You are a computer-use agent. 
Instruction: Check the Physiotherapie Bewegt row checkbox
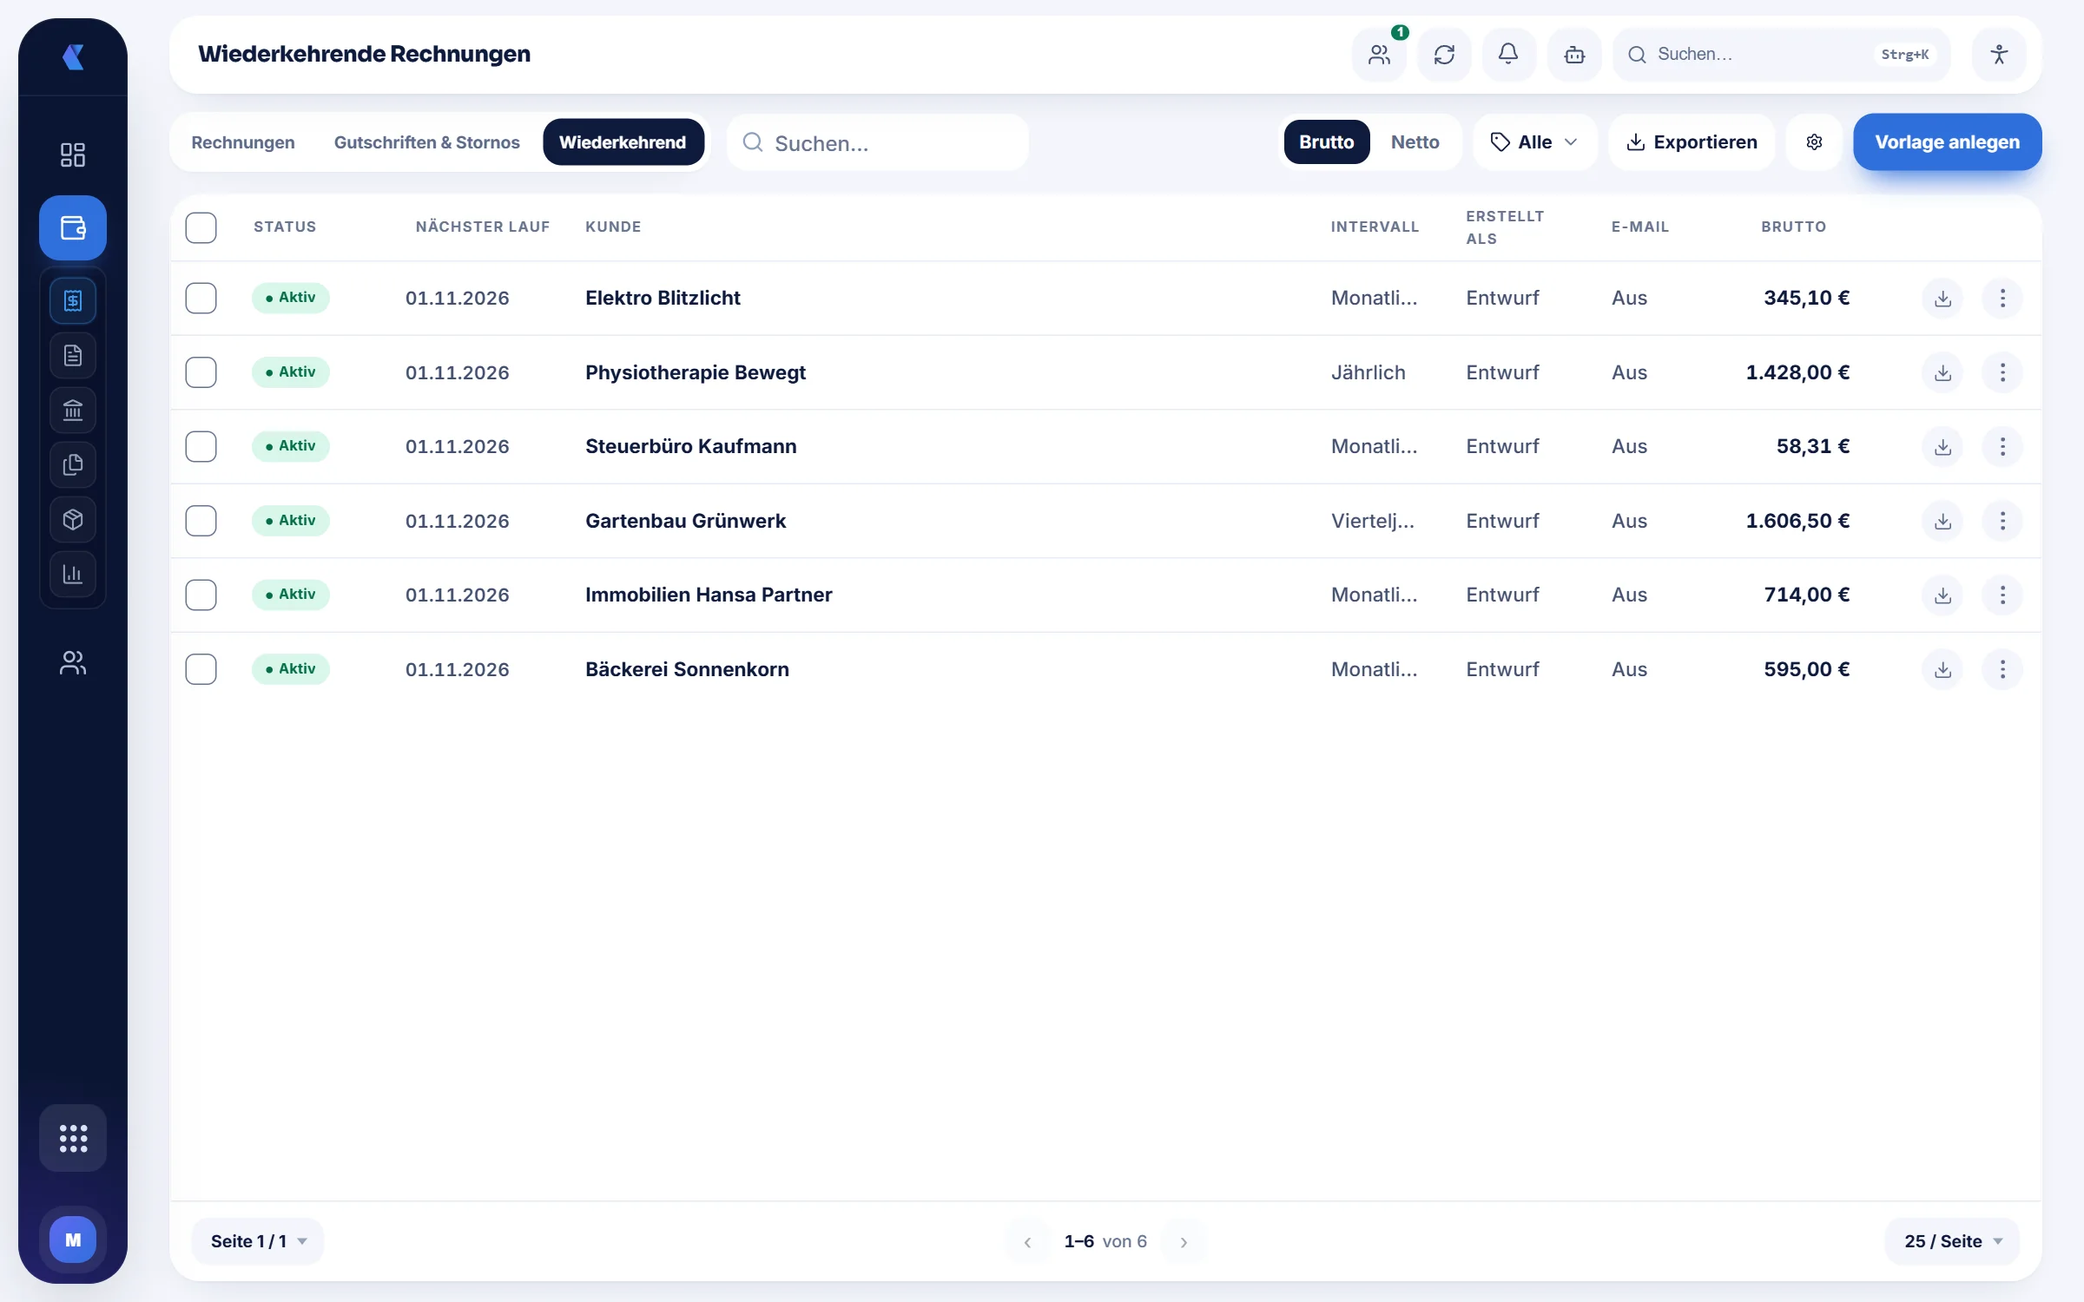pos(201,372)
